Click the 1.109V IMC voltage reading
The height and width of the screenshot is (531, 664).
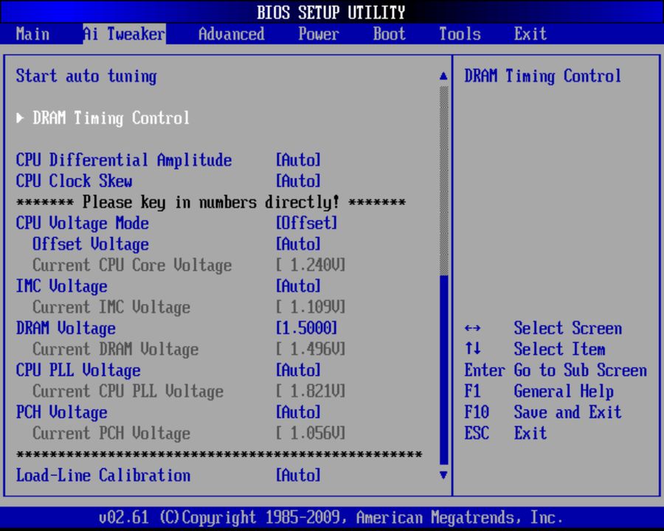pos(311,308)
